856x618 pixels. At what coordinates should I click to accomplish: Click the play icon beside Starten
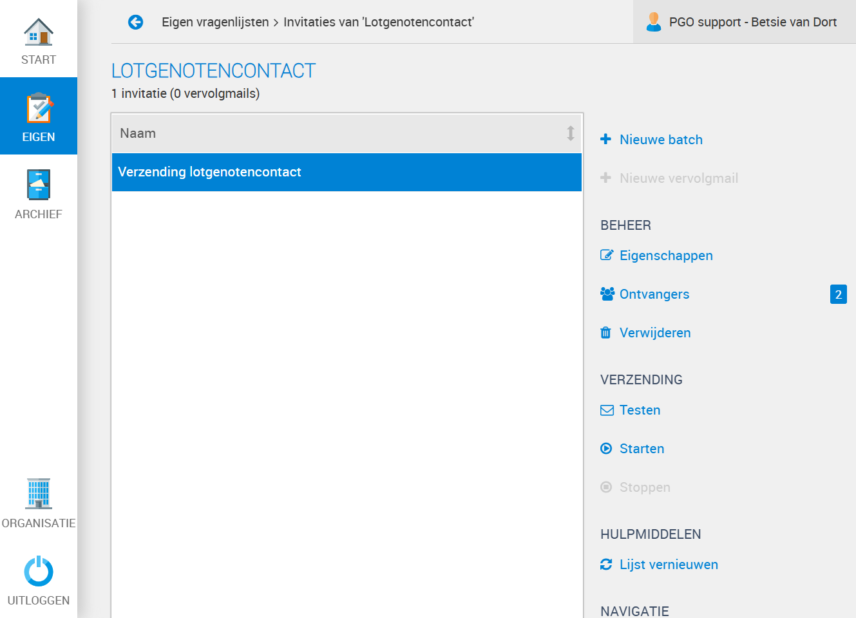click(x=606, y=449)
